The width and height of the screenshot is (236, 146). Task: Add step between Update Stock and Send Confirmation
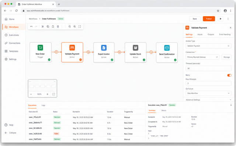pyautogui.click(x=151, y=52)
